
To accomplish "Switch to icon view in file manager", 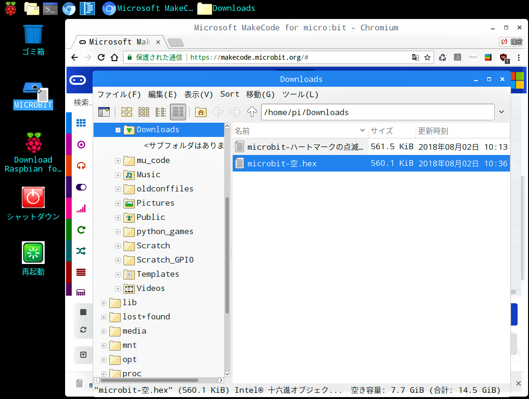I will (x=126, y=112).
